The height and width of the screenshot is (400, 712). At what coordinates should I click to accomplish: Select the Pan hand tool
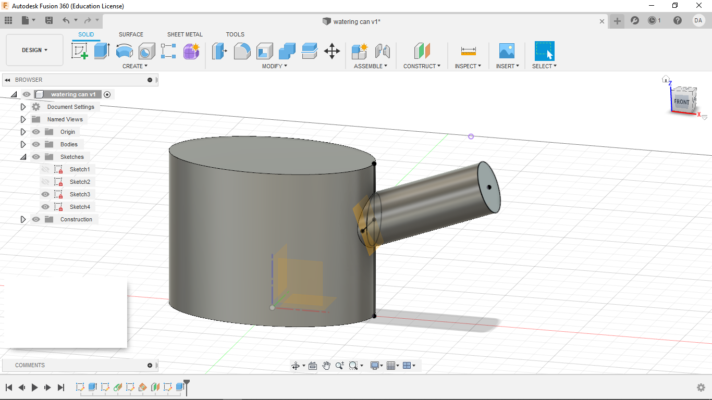[x=326, y=366]
